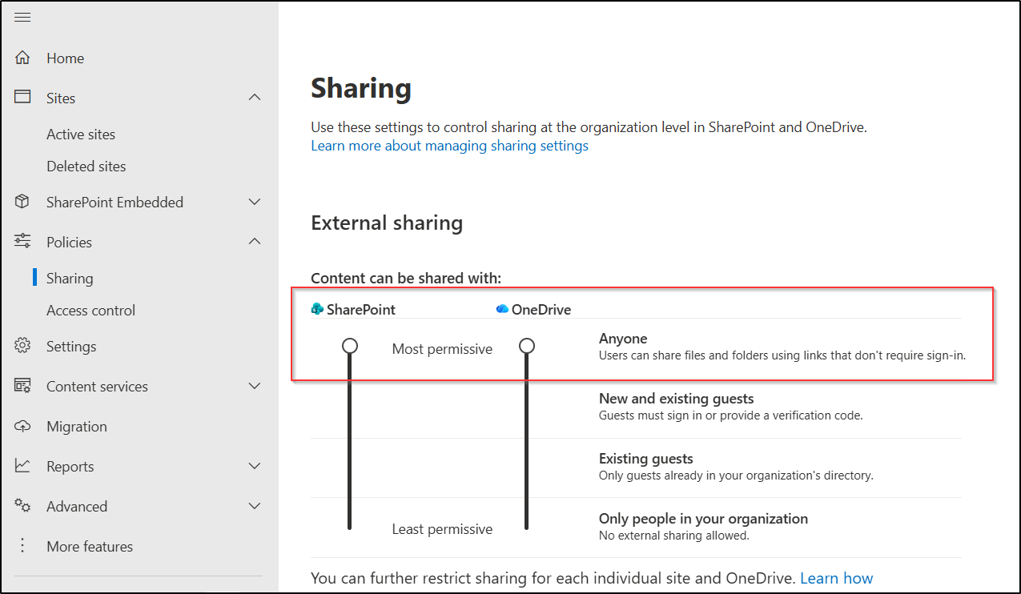
Task: Click Only people in your organization
Action: (x=704, y=518)
